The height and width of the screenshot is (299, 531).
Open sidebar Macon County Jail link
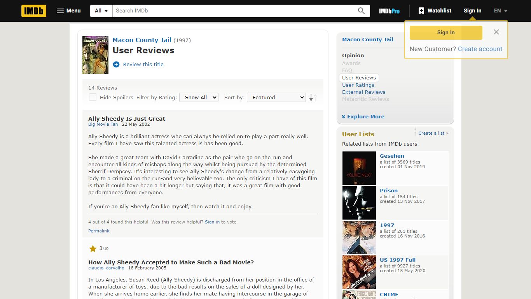(x=367, y=39)
